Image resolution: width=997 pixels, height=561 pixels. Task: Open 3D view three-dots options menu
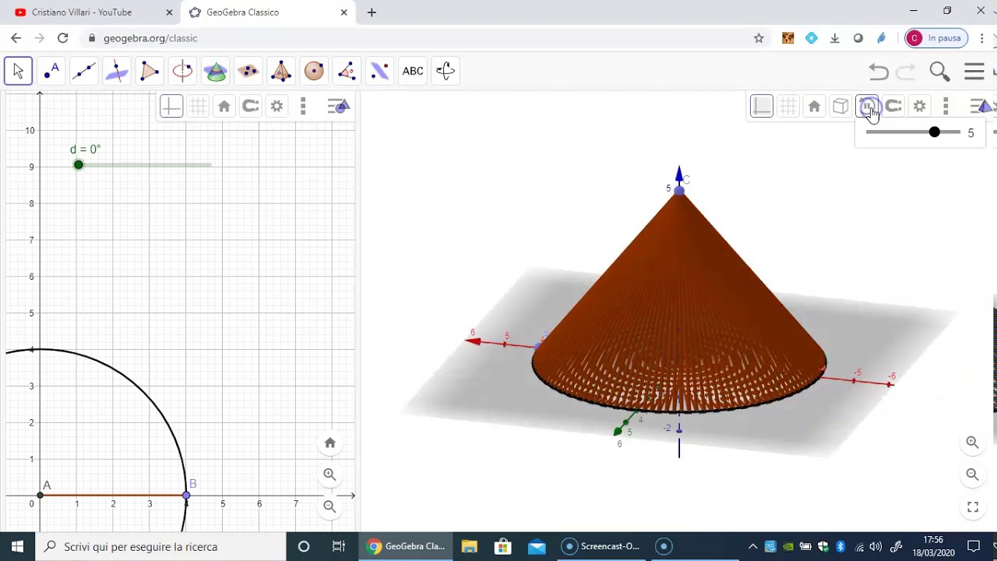pos(946,106)
